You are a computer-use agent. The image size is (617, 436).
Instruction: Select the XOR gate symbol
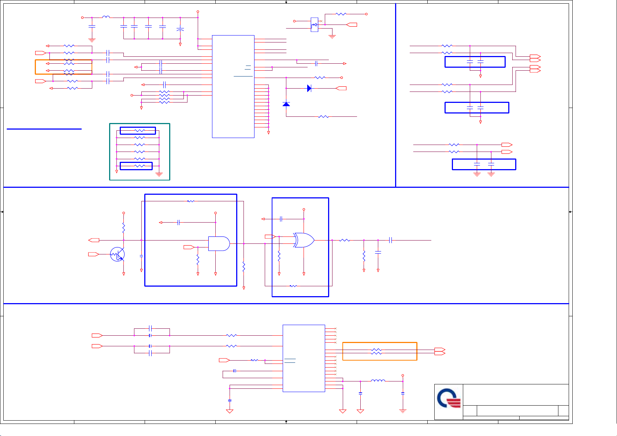(x=304, y=240)
